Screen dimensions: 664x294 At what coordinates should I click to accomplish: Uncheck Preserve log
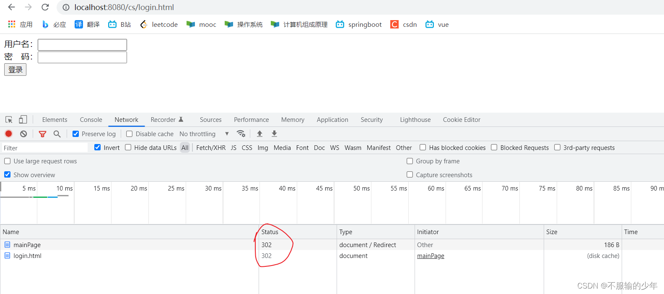click(75, 134)
